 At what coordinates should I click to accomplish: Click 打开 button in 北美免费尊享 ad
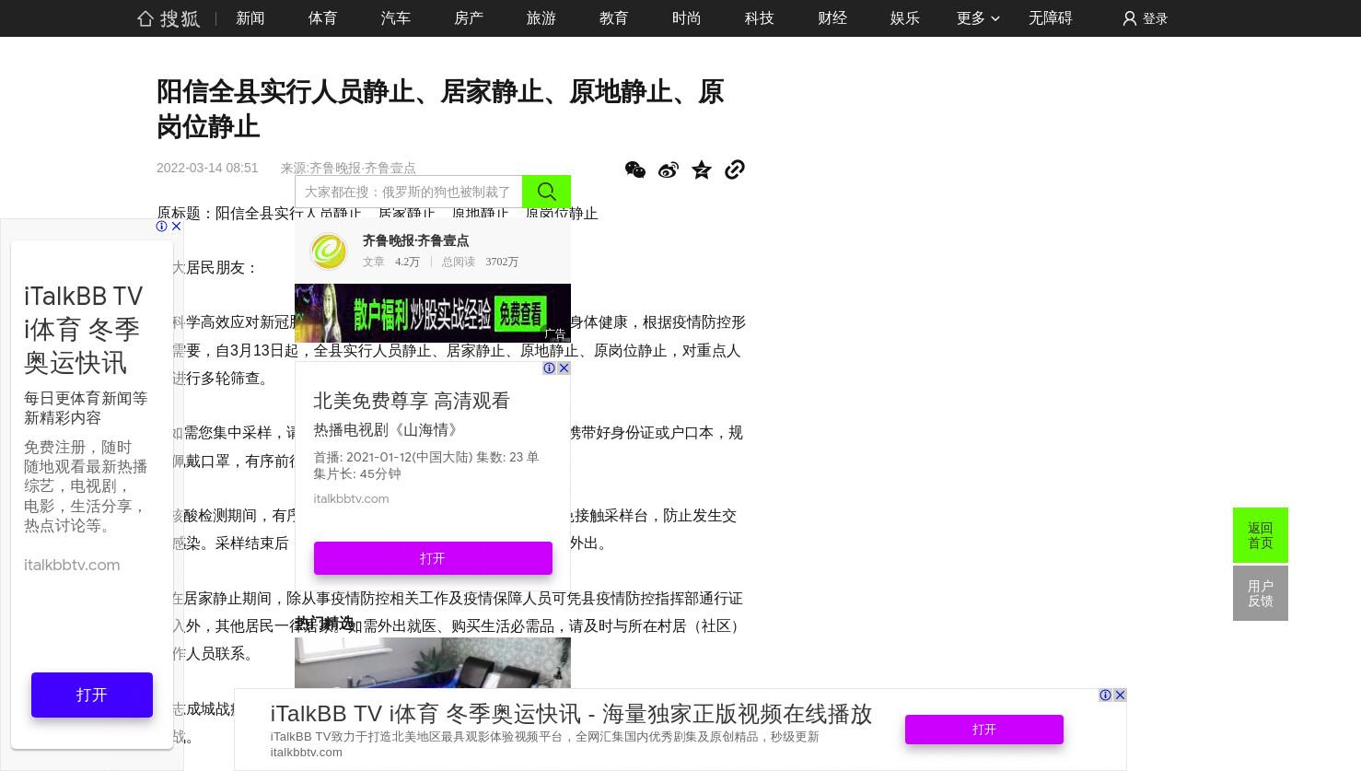pyautogui.click(x=433, y=558)
